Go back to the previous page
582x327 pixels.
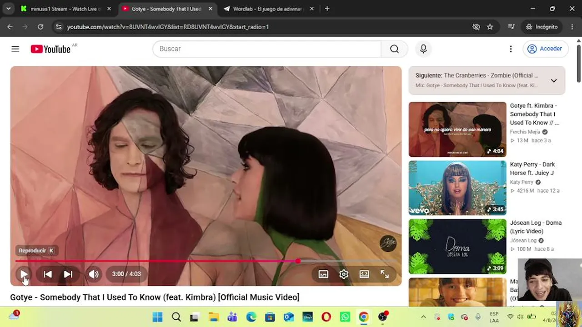pyautogui.click(x=10, y=27)
